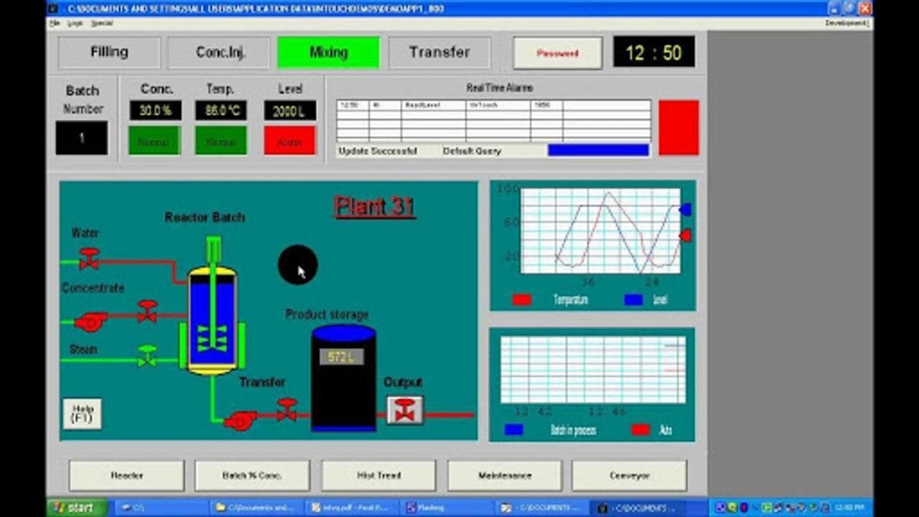Click the blue Level legend swatch
Screen dimensions: 919x517
point(633,300)
